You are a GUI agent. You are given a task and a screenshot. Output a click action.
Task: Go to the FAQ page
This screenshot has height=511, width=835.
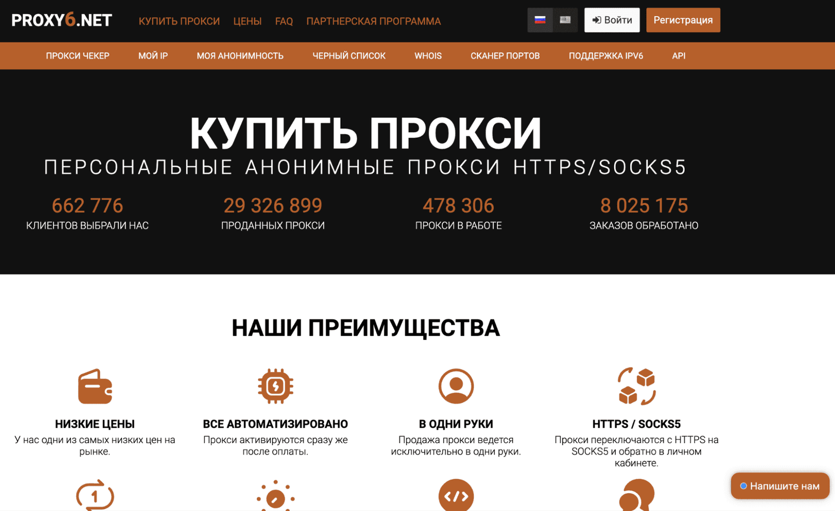click(284, 21)
